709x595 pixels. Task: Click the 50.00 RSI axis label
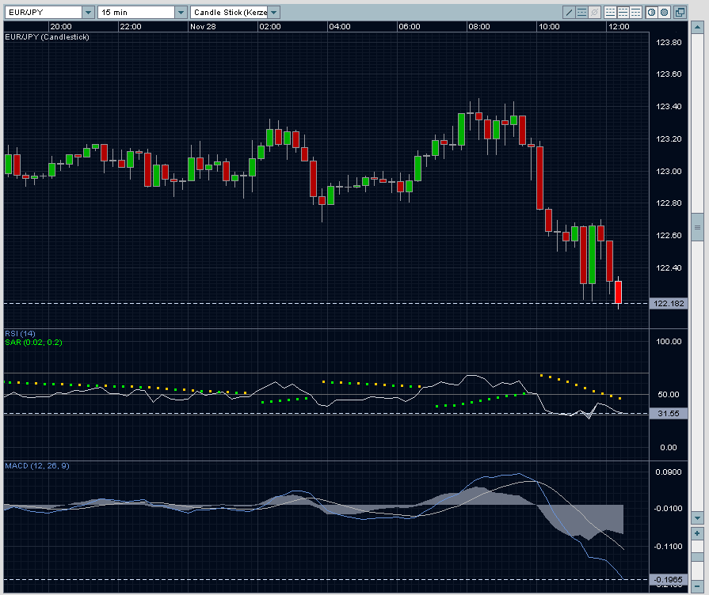click(x=669, y=394)
